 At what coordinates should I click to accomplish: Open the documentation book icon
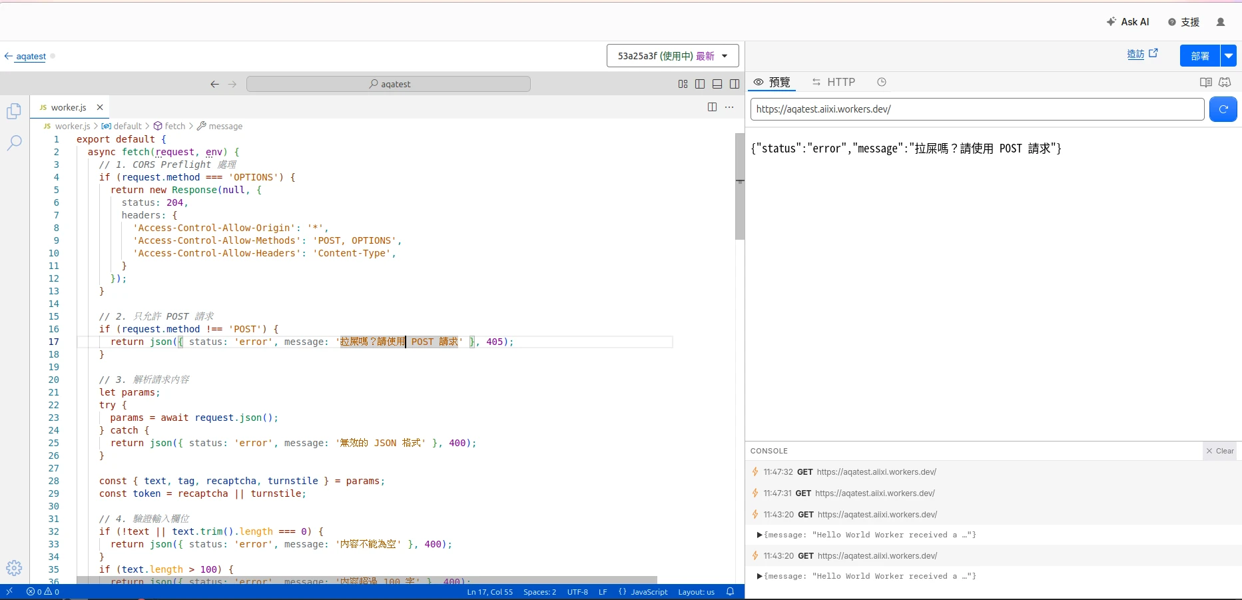coord(1205,83)
